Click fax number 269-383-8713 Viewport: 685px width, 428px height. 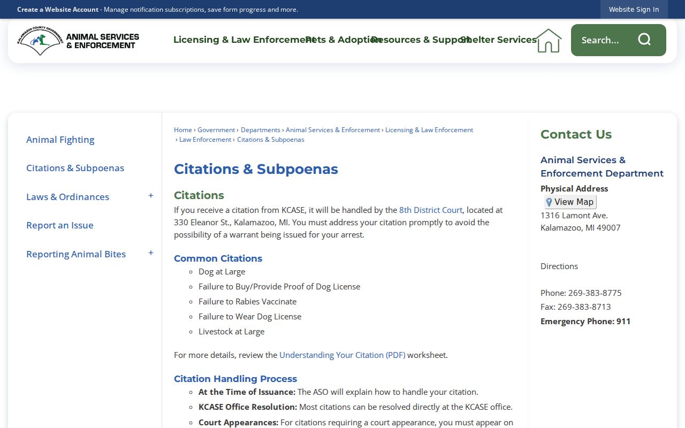pyautogui.click(x=584, y=307)
